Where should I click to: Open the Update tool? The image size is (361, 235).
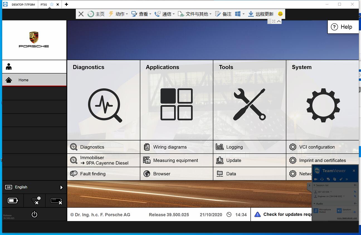coord(250,160)
